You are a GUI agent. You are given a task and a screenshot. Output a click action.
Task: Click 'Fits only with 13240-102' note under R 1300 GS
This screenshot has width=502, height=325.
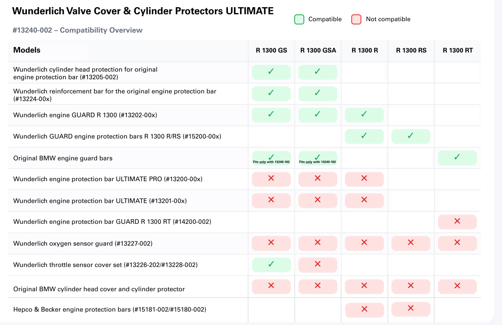[271, 162]
